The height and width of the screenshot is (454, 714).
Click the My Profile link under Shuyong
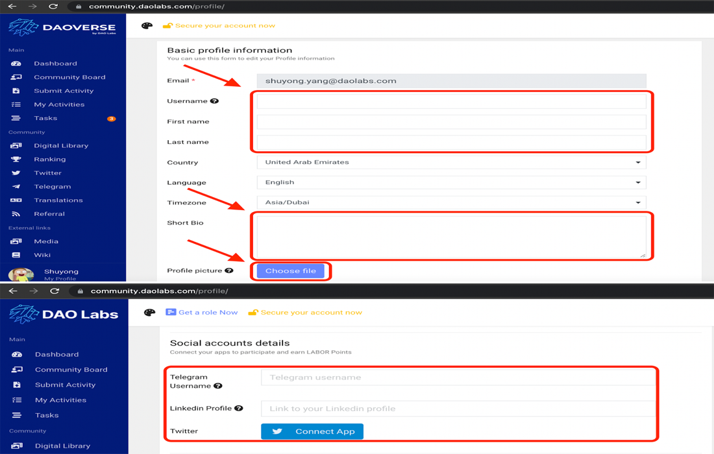tap(60, 278)
